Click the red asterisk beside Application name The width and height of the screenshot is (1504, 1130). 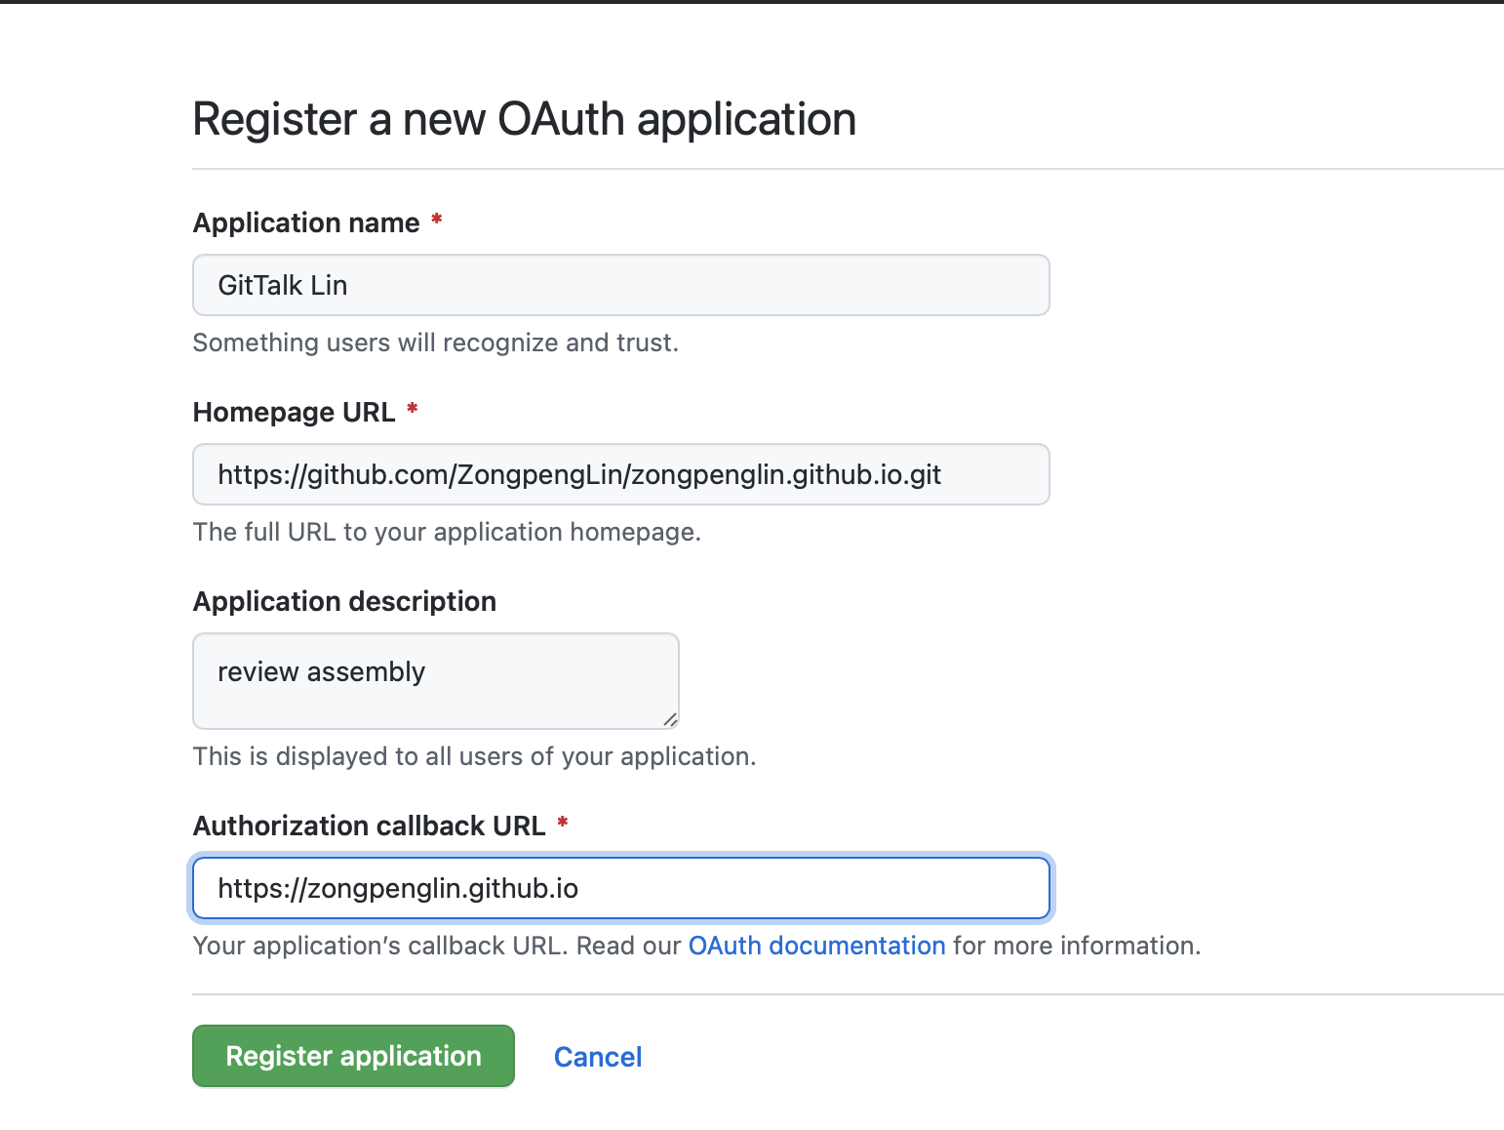tap(437, 220)
